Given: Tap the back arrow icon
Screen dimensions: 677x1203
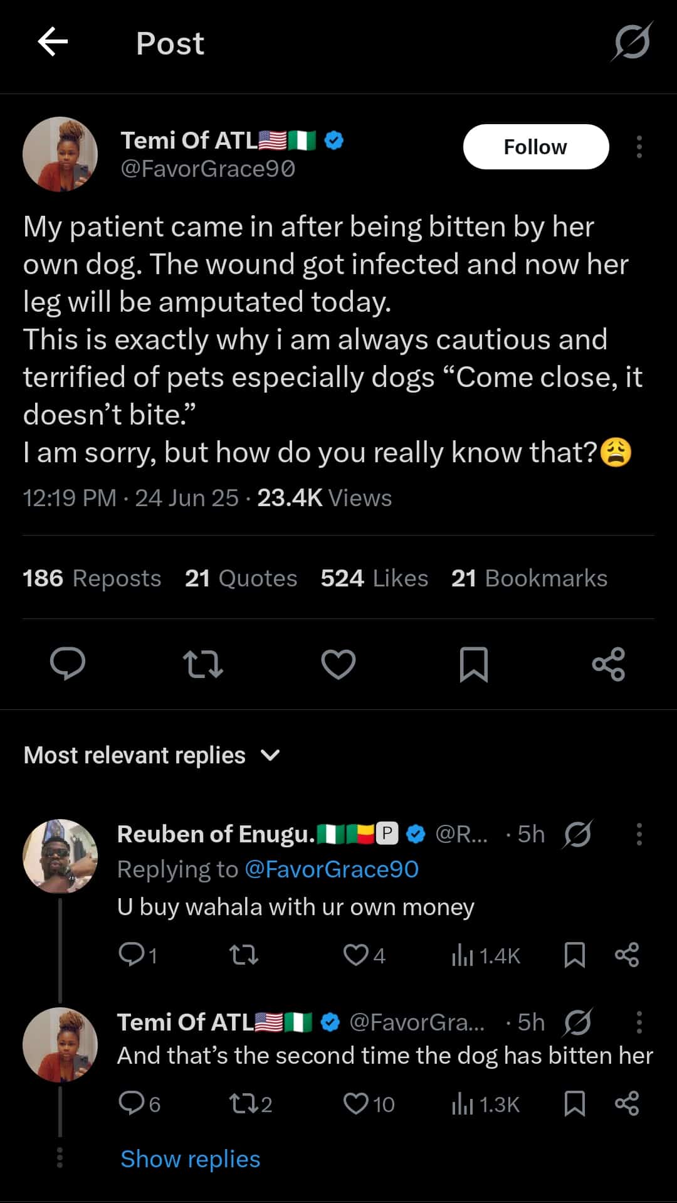Looking at the screenshot, I should tap(53, 43).
